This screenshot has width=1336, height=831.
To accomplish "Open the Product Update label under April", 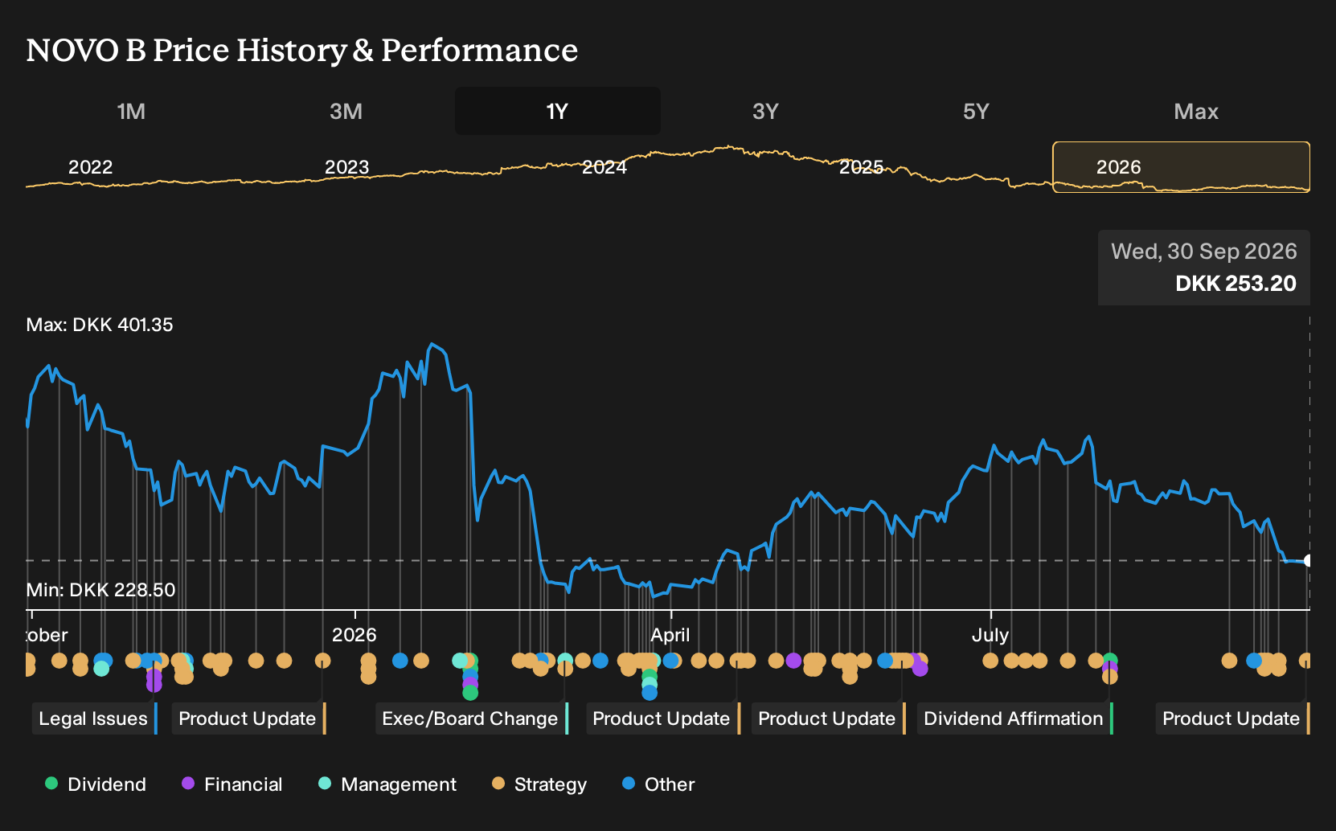I will point(663,718).
